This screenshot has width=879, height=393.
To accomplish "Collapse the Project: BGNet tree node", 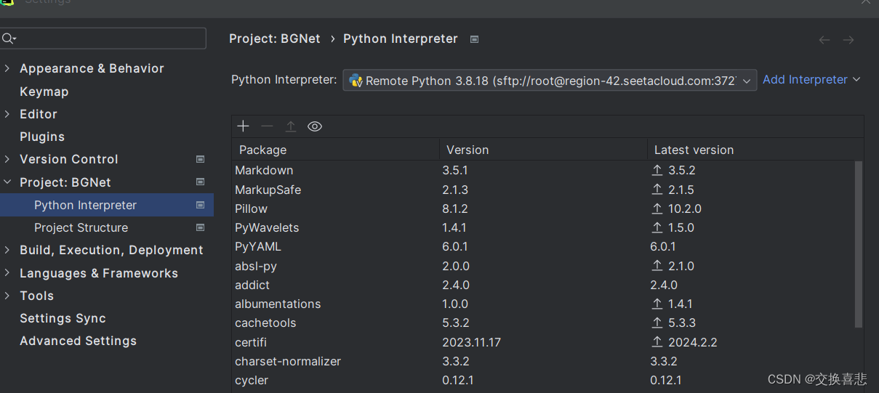I will coord(7,182).
